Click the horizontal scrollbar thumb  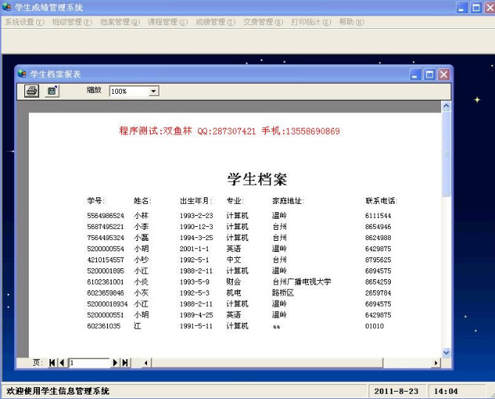[x=267, y=363]
